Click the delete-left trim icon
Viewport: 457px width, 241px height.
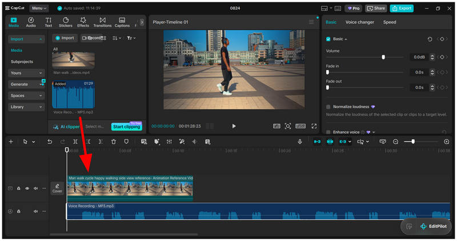point(89,141)
